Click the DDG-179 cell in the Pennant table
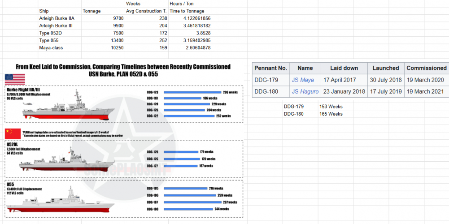The image size is (449, 224). click(271, 80)
